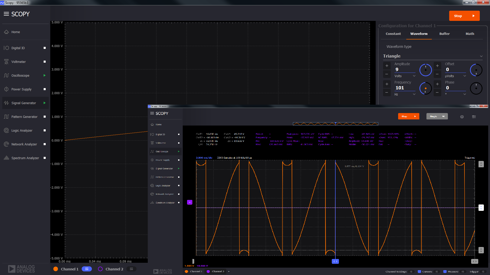Click the Single button in oscilloscope window
This screenshot has width=490, height=275.
(437, 116)
